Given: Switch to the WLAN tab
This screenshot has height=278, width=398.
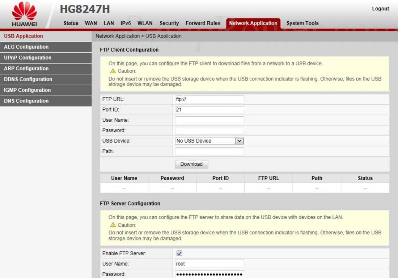Looking at the screenshot, I should coord(145,23).
